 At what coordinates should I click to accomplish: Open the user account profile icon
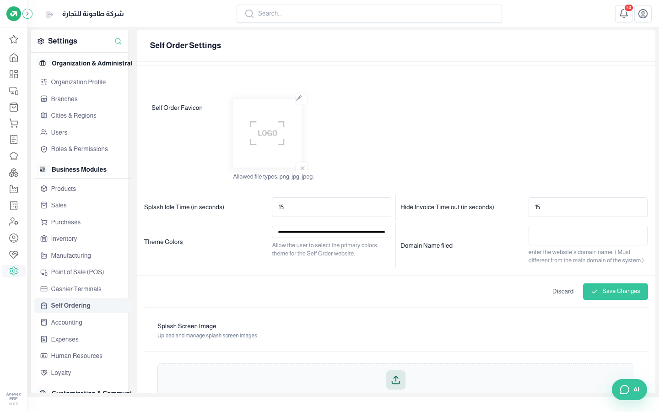point(643,14)
